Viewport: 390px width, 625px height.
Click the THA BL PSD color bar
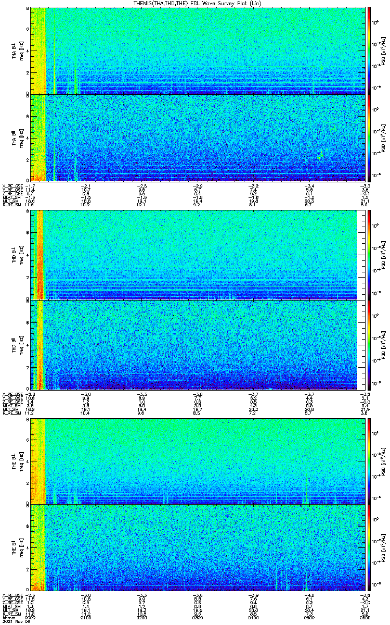point(370,51)
